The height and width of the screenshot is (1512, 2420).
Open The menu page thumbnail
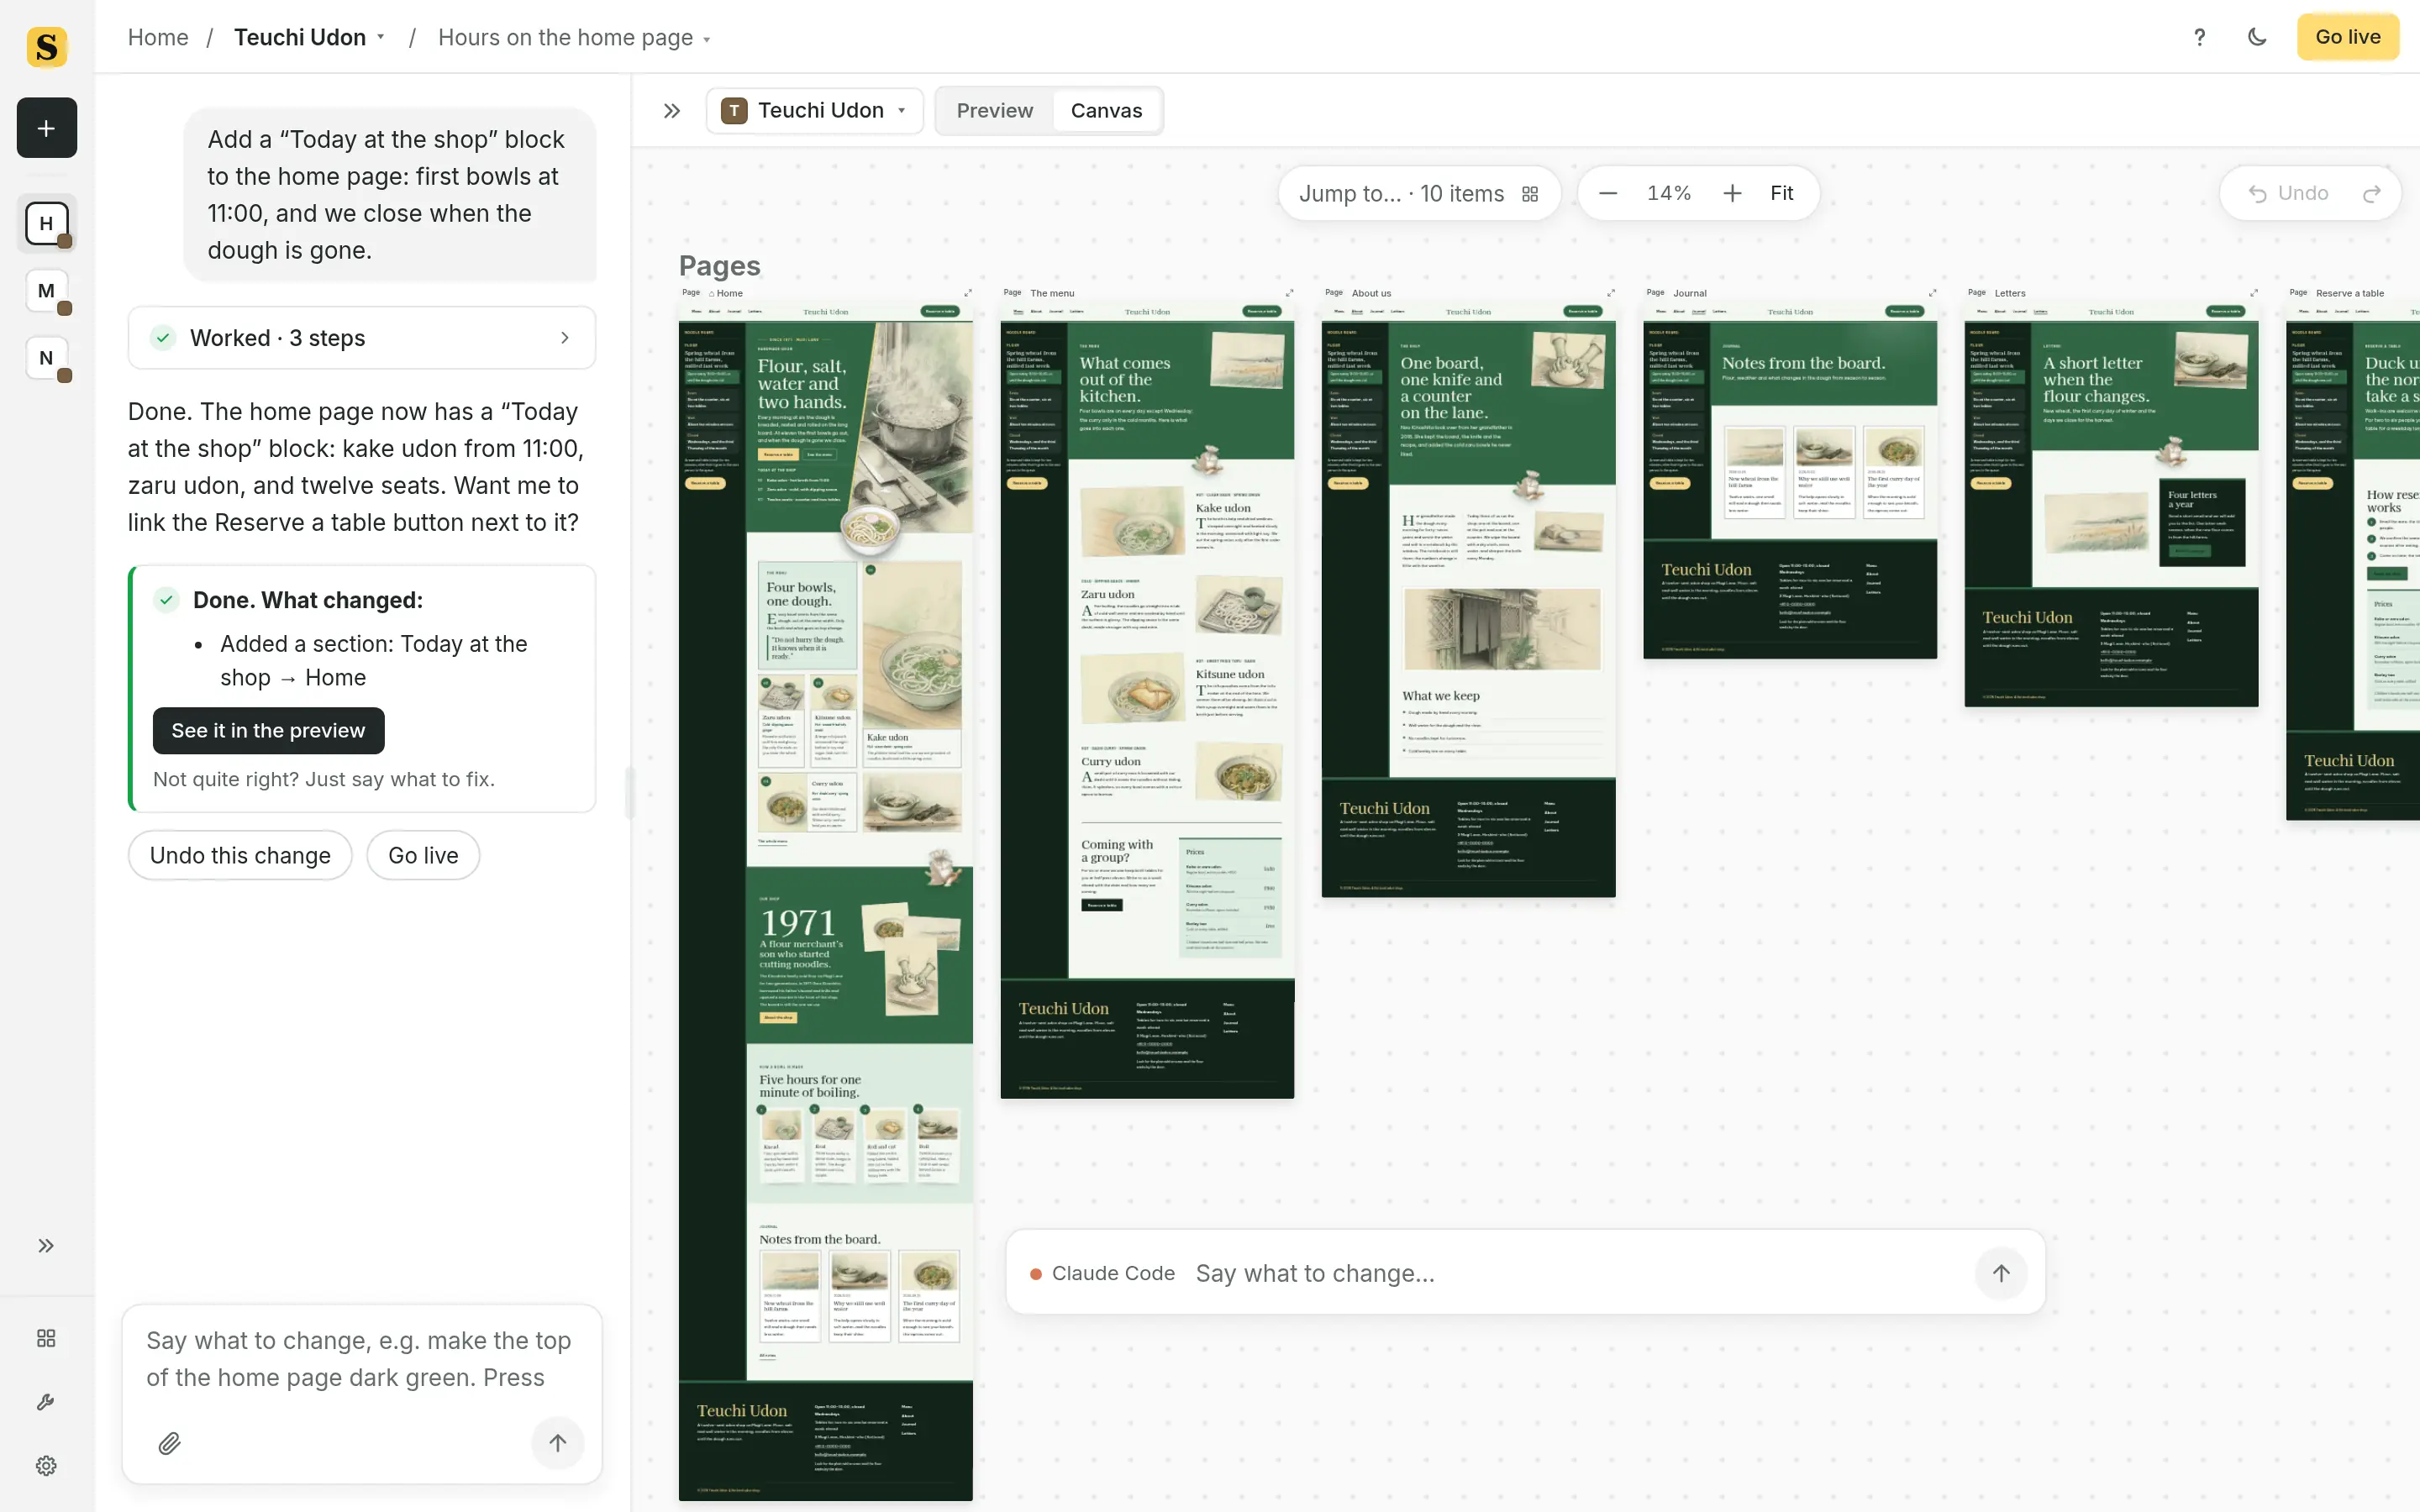coord(1147,700)
